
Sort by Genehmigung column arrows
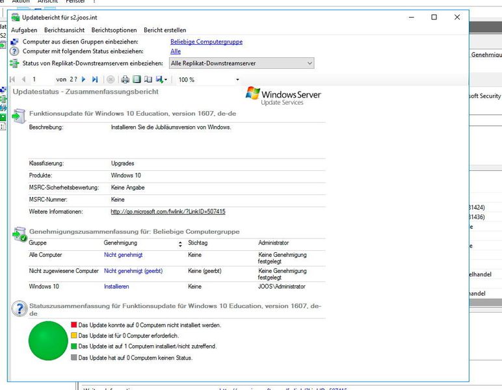tap(180, 244)
